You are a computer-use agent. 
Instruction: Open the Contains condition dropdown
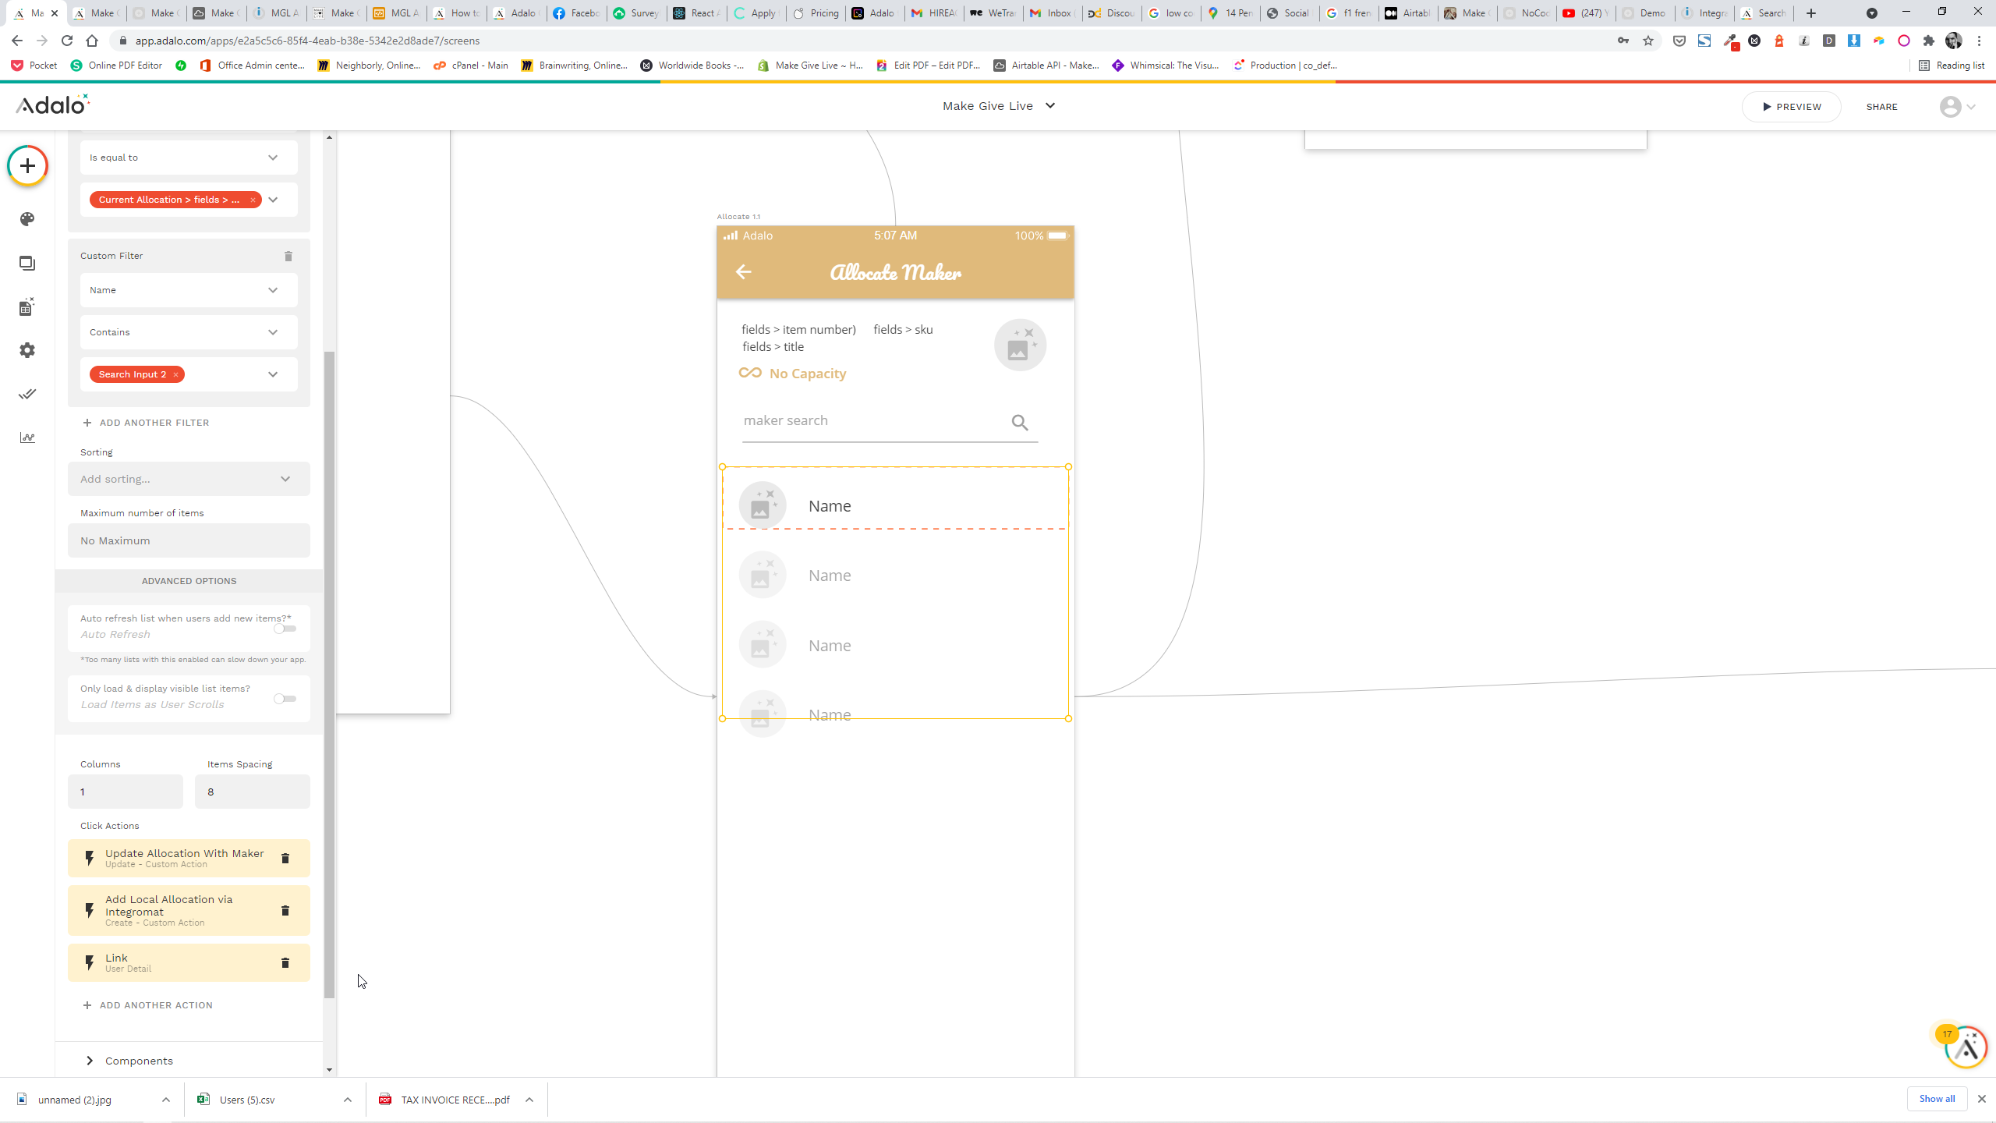pyautogui.click(x=189, y=332)
